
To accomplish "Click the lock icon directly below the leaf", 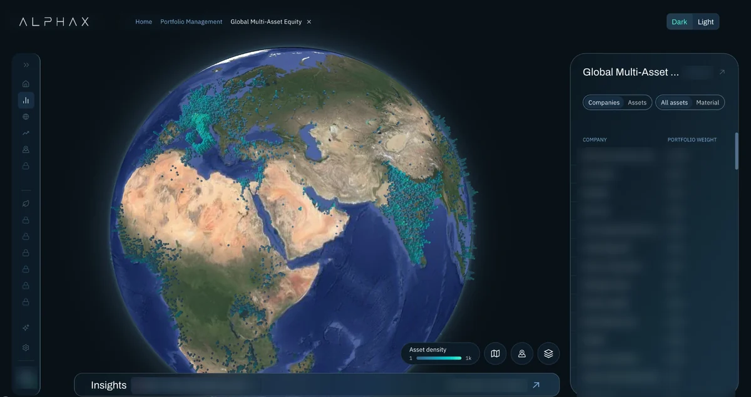I will pyautogui.click(x=26, y=220).
